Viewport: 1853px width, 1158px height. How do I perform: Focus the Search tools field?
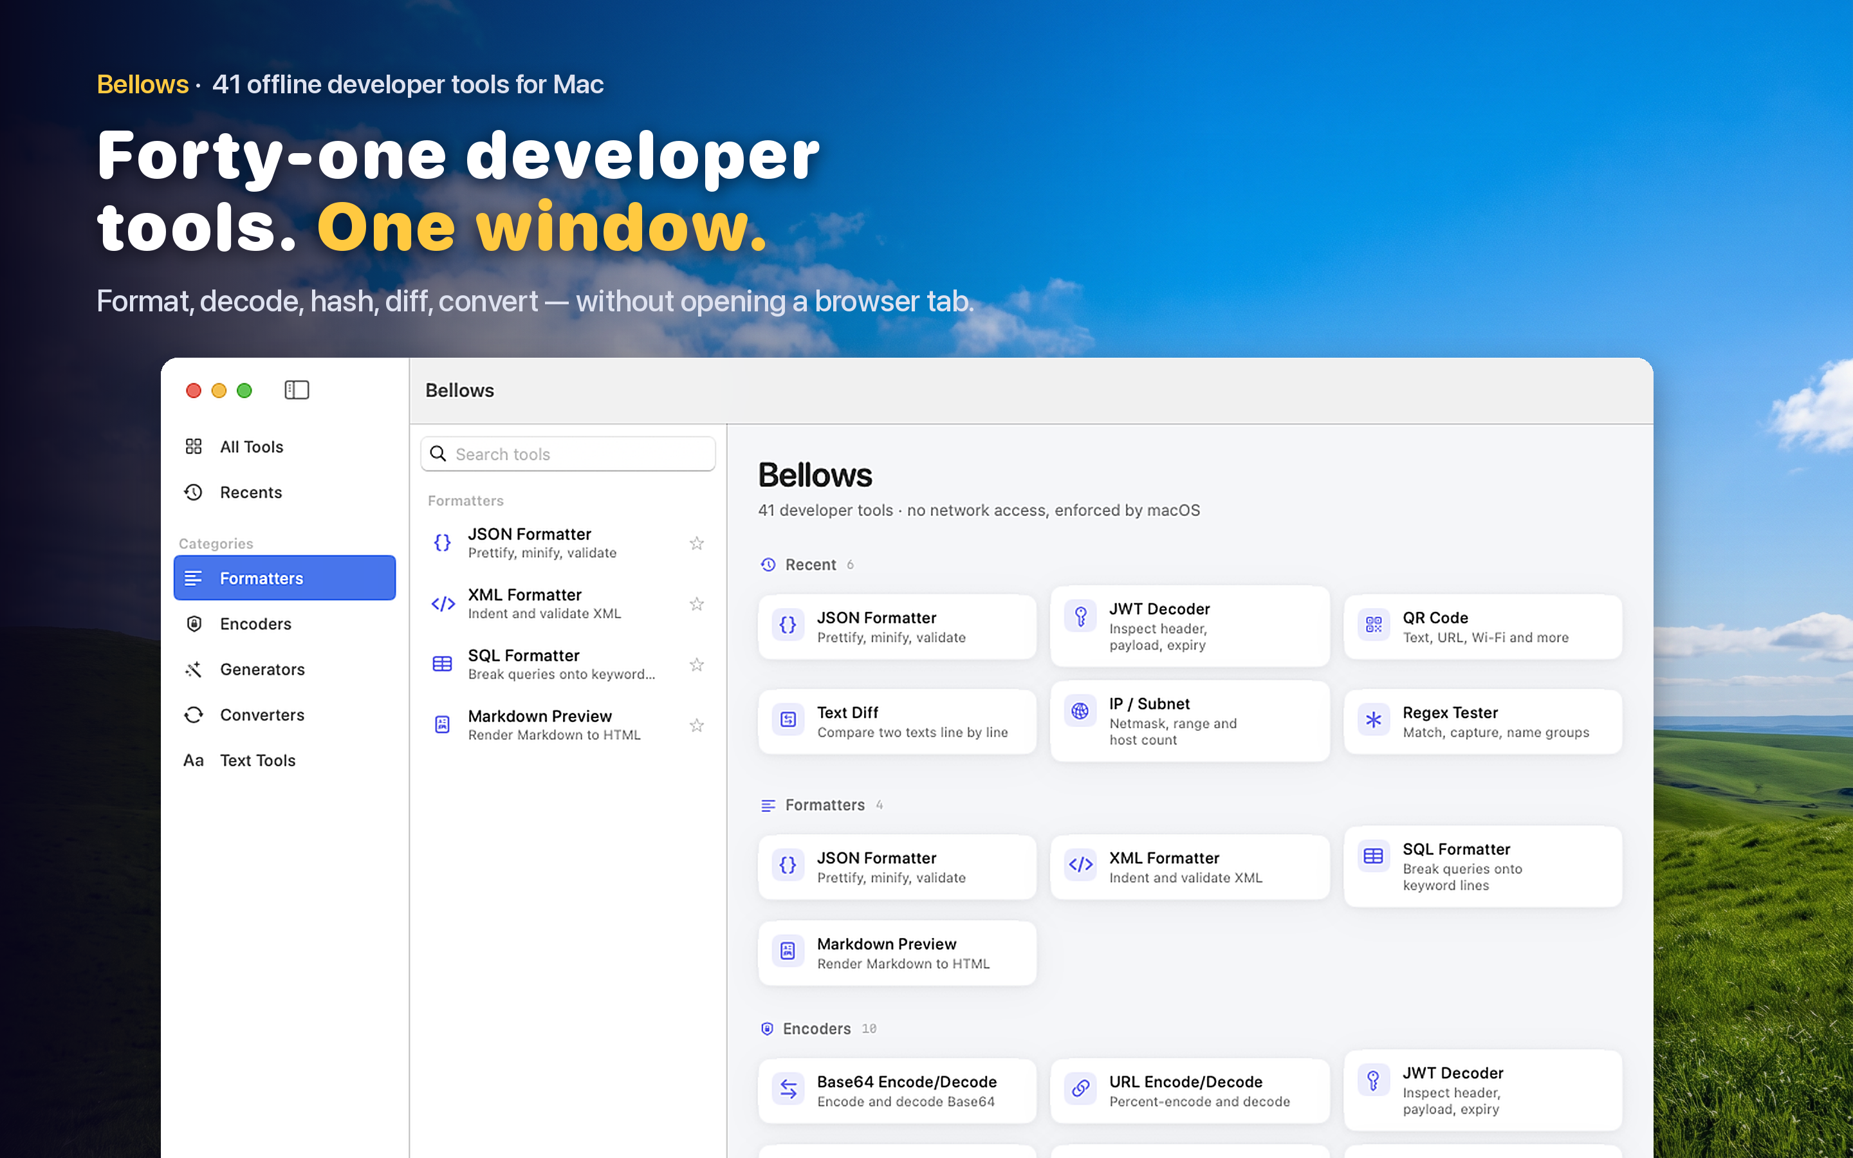[568, 454]
